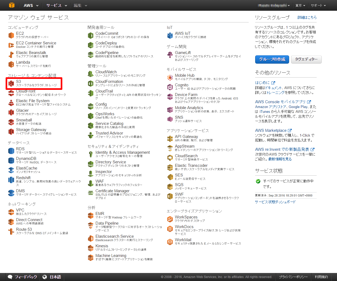Expand the 編集 dropdown menu

pos(80,5)
